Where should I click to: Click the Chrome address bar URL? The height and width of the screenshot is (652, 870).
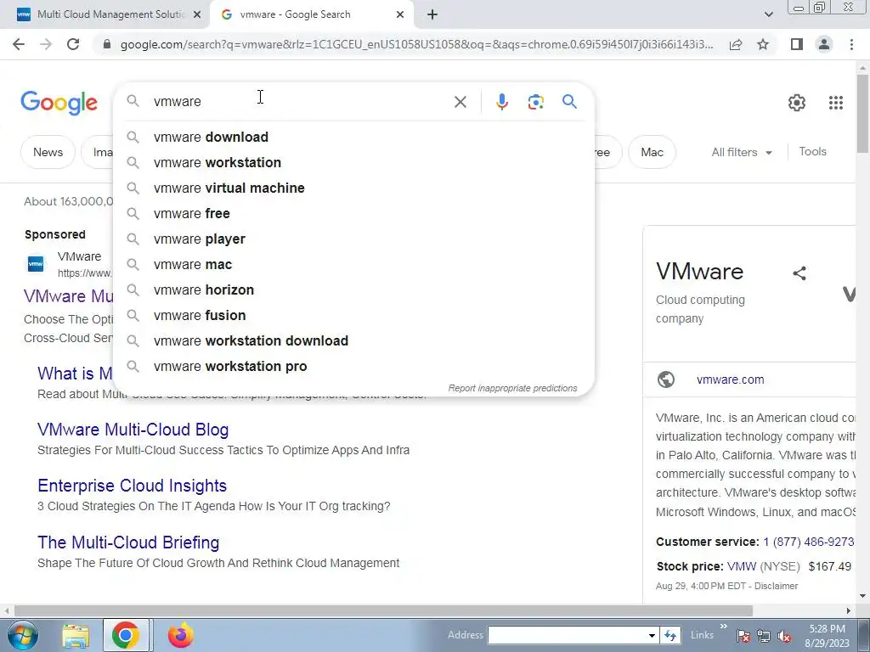click(416, 44)
